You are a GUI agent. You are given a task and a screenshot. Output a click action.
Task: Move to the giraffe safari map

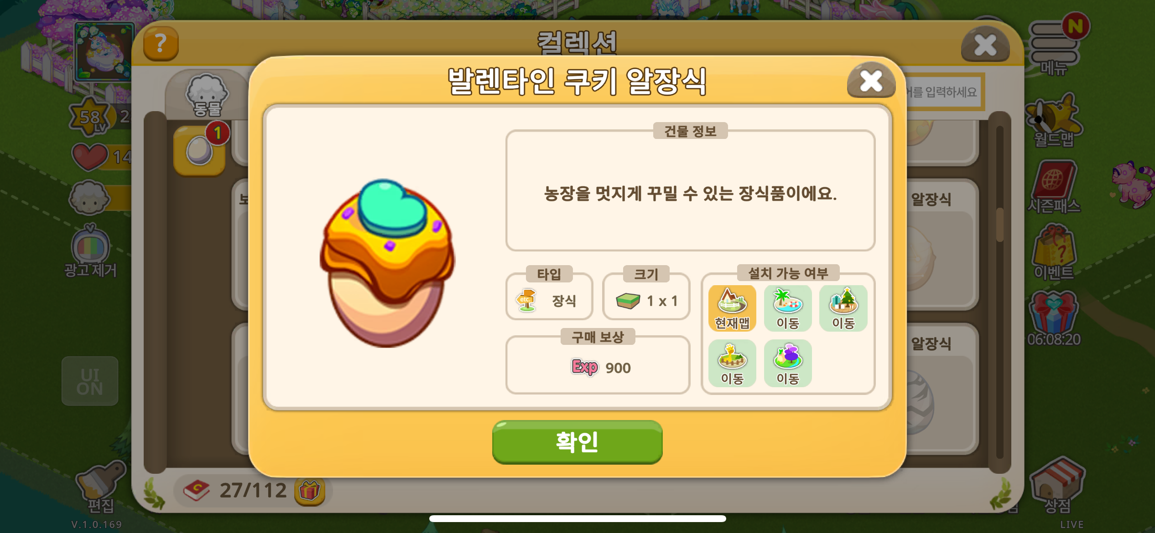tap(732, 364)
